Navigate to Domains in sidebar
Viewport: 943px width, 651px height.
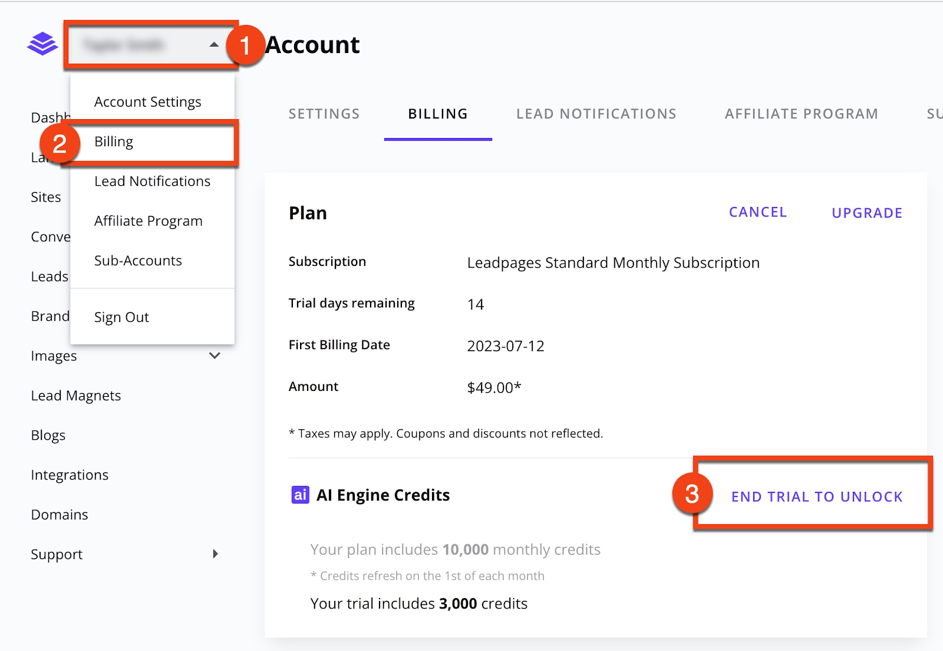coord(59,515)
